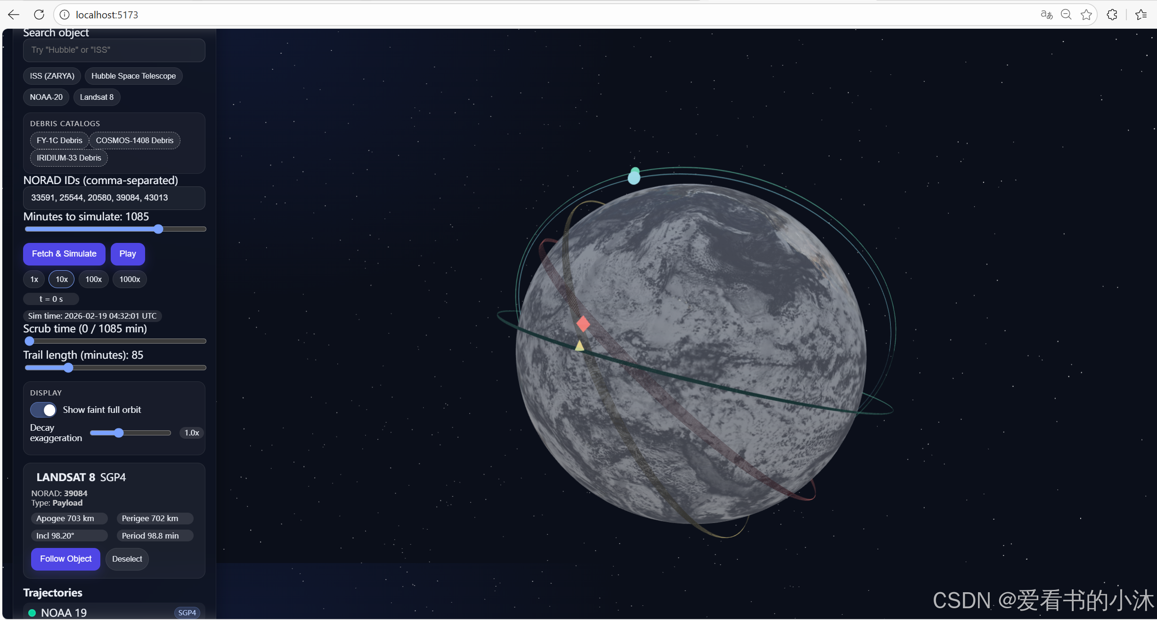
Task: Select NOAA 19 in the Trajectories list
Action: pyautogui.click(x=64, y=612)
